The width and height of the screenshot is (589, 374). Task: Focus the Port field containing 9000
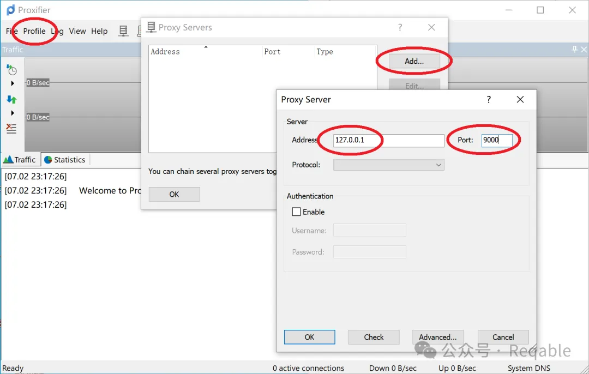point(497,140)
